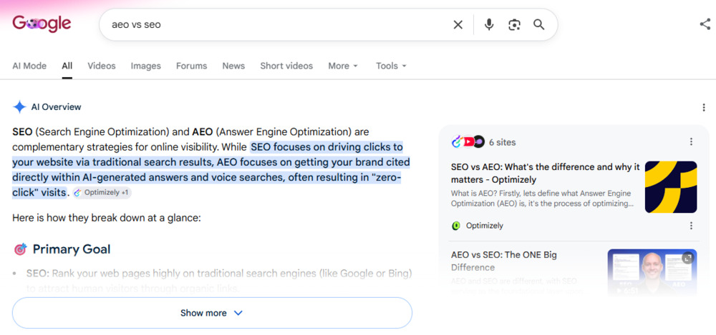Open the Images tab
The width and height of the screenshot is (716, 335).
click(145, 66)
